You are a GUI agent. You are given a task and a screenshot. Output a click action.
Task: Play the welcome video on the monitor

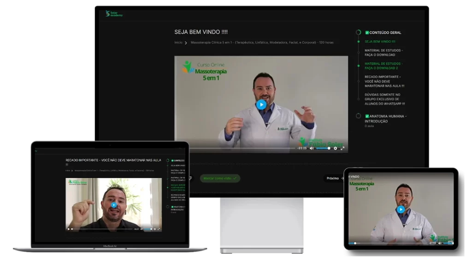click(261, 105)
